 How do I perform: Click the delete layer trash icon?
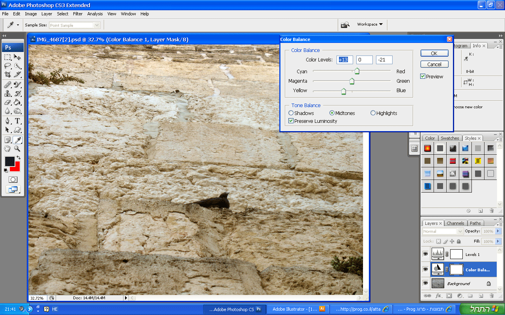pyautogui.click(x=492, y=296)
